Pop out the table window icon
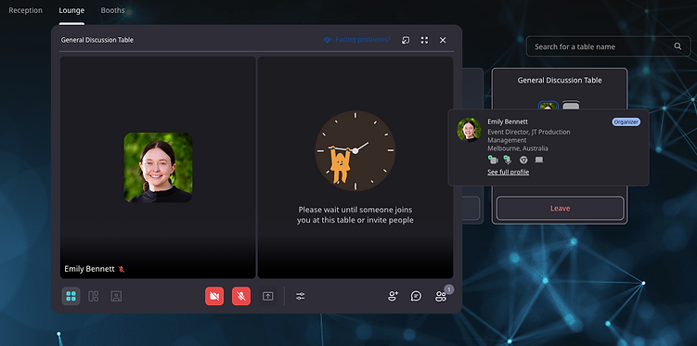 point(406,40)
